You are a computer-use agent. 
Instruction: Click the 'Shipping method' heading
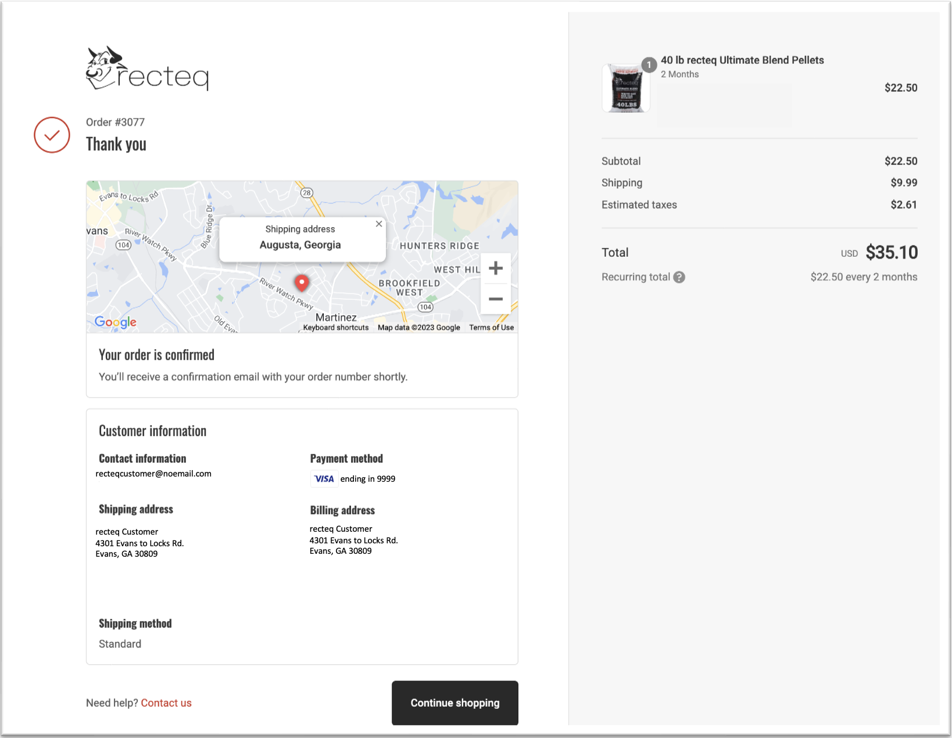click(135, 624)
